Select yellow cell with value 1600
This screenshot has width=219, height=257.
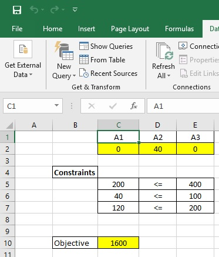[118, 243]
